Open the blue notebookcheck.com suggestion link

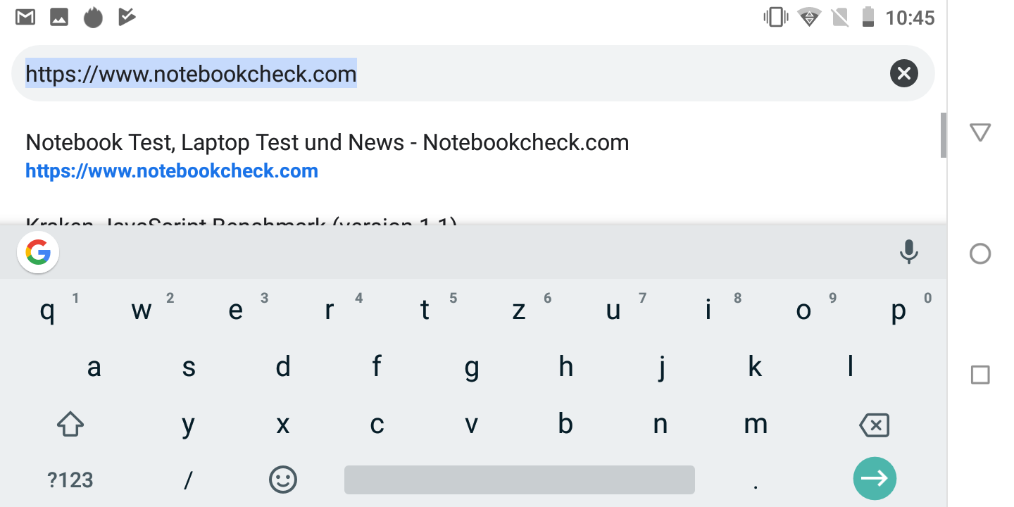[172, 171]
